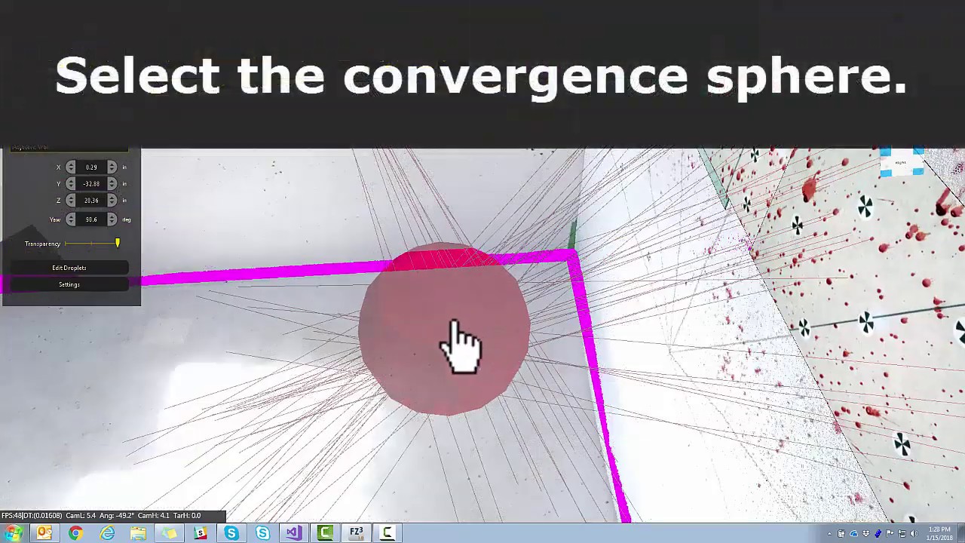Click the Yaw angle field 90.6

91,219
